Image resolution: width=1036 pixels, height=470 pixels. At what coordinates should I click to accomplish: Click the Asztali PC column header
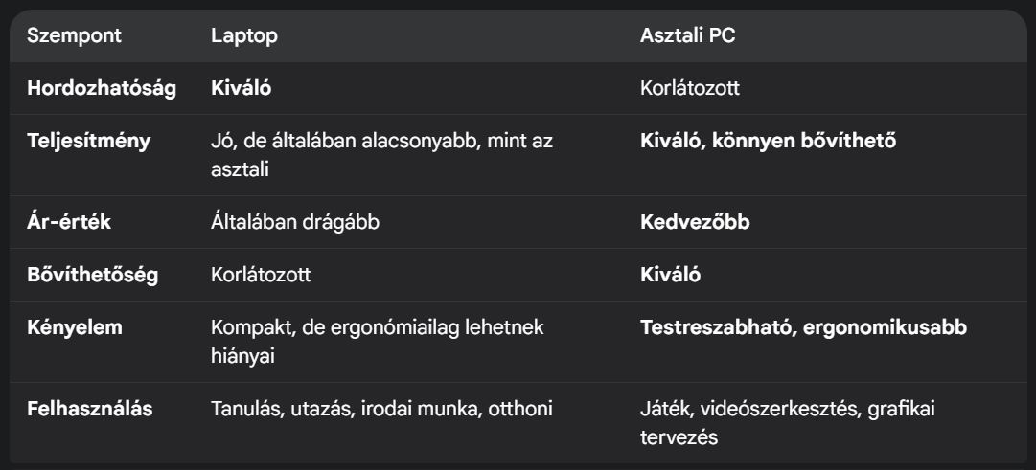(687, 35)
